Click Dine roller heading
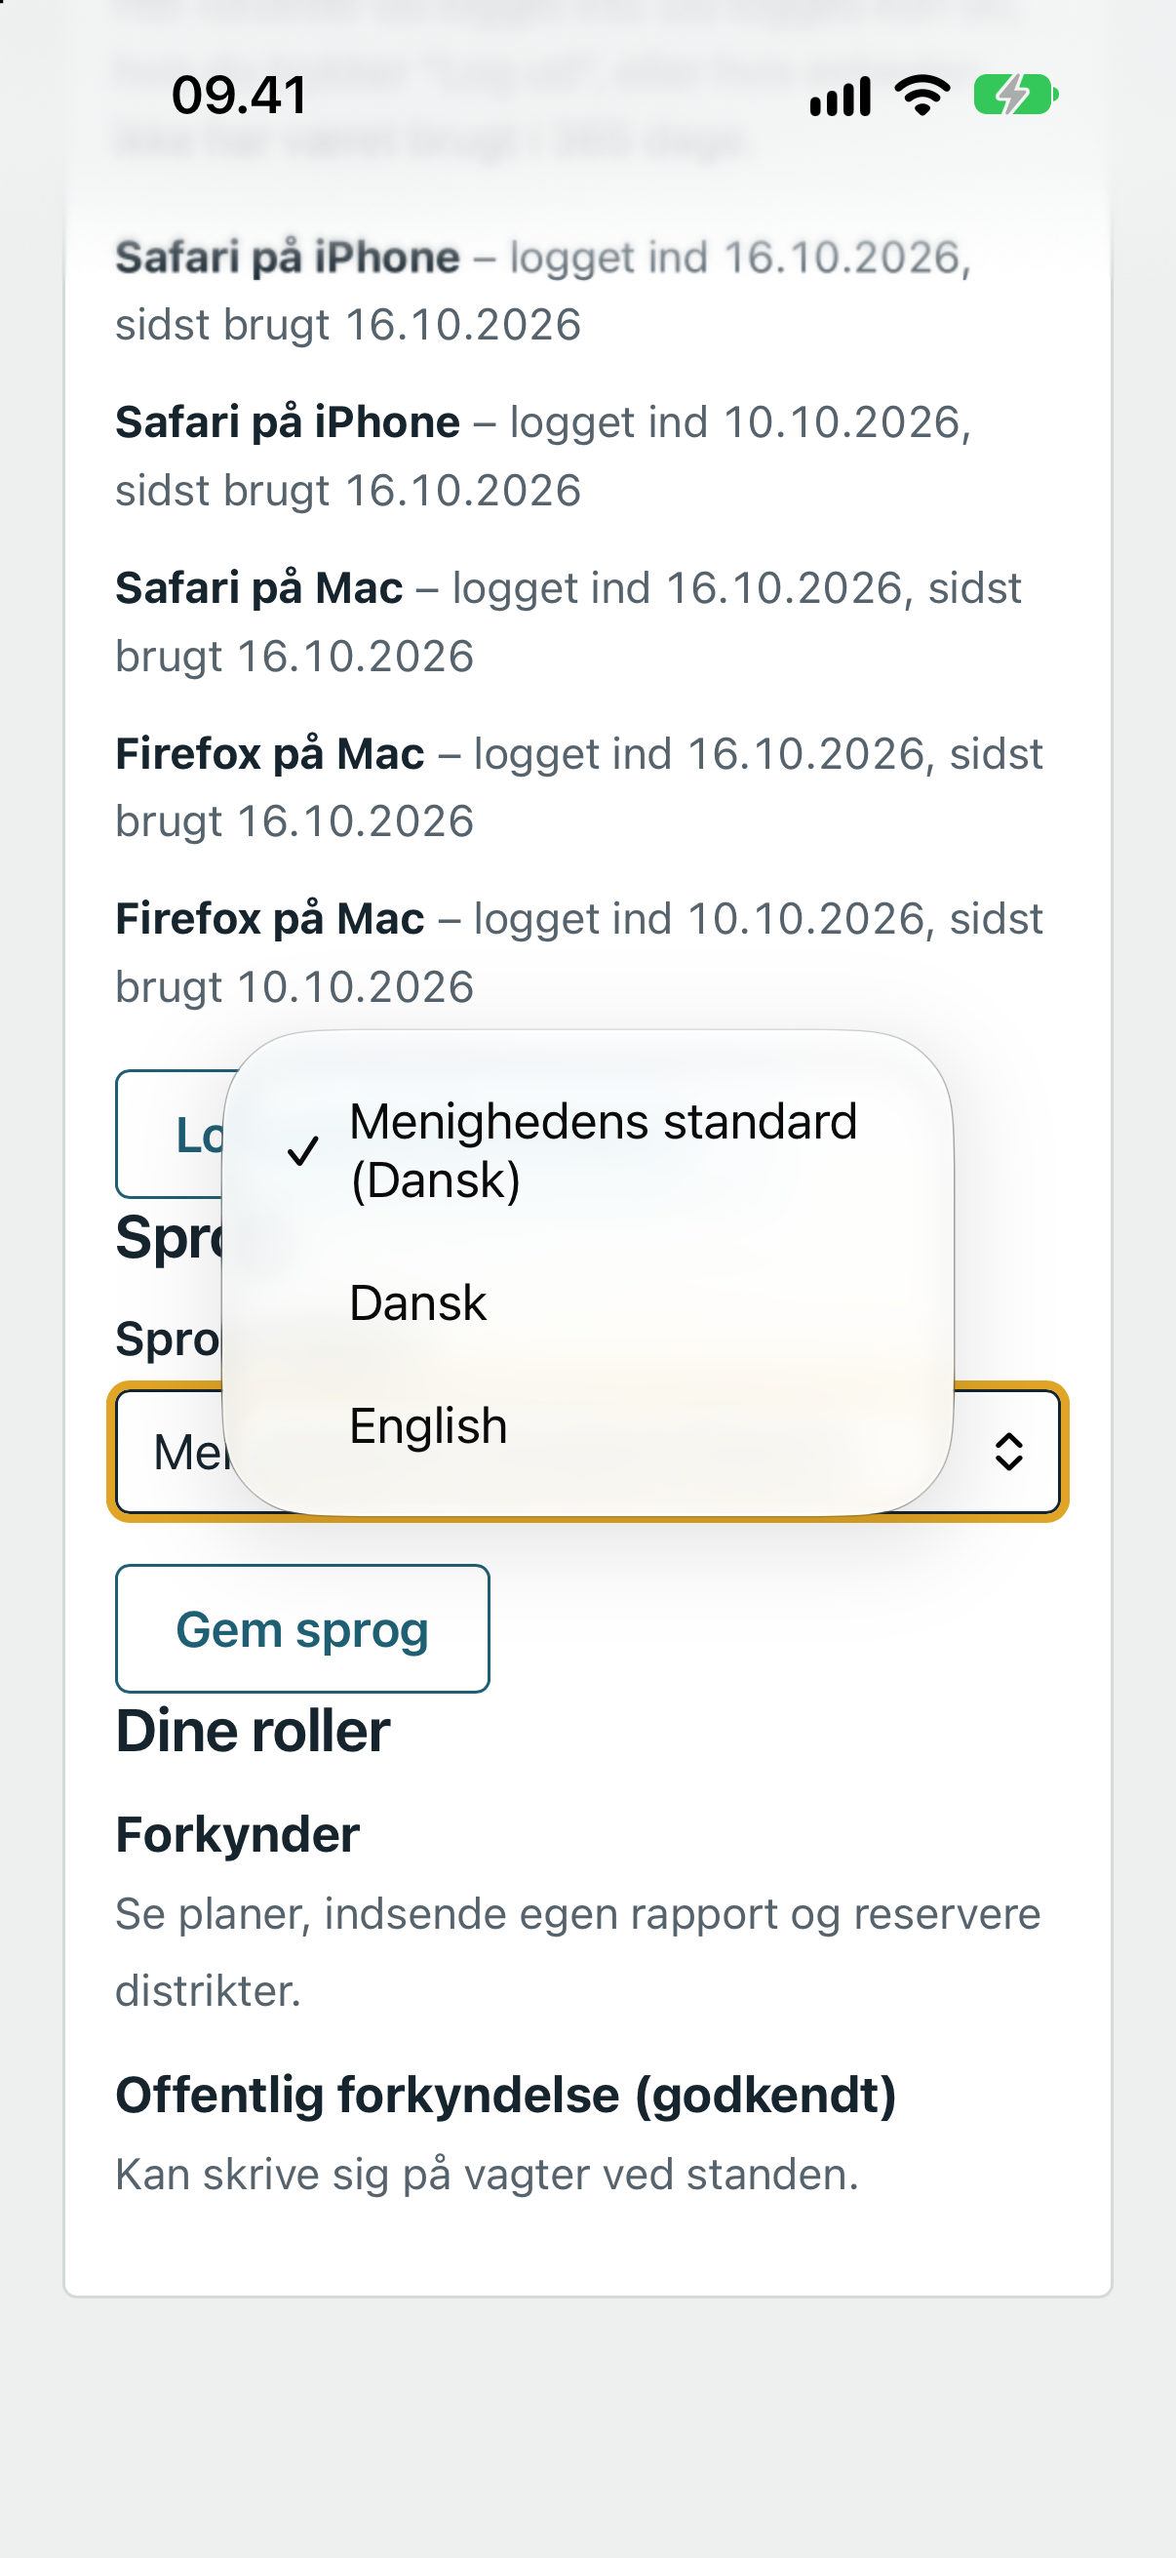The width and height of the screenshot is (1176, 2558). pyautogui.click(x=254, y=1731)
